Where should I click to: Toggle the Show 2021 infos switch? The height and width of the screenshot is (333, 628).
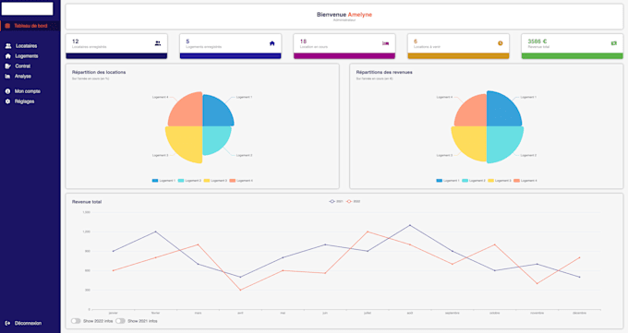[120, 321]
